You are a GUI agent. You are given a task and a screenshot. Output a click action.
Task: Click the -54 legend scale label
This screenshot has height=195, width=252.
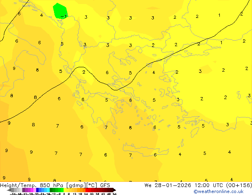(x=13, y=194)
